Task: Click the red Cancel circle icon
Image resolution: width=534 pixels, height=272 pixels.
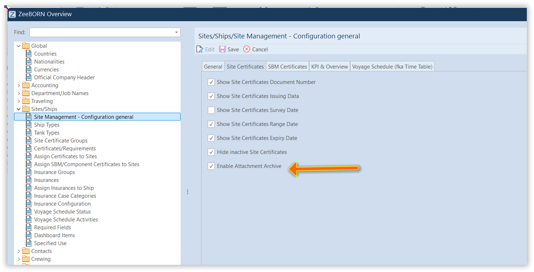Action: (246, 49)
